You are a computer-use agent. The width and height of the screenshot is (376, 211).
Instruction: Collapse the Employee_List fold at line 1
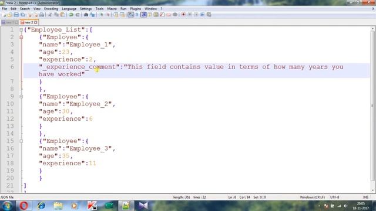click(x=21, y=30)
